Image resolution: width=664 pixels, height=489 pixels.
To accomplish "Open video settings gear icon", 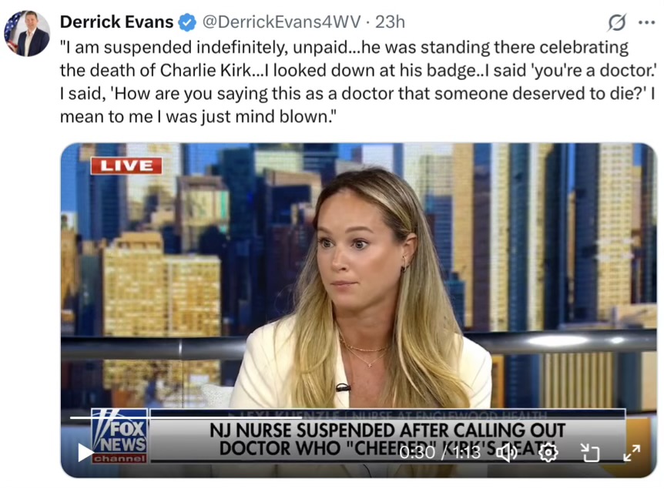I will coord(548,453).
